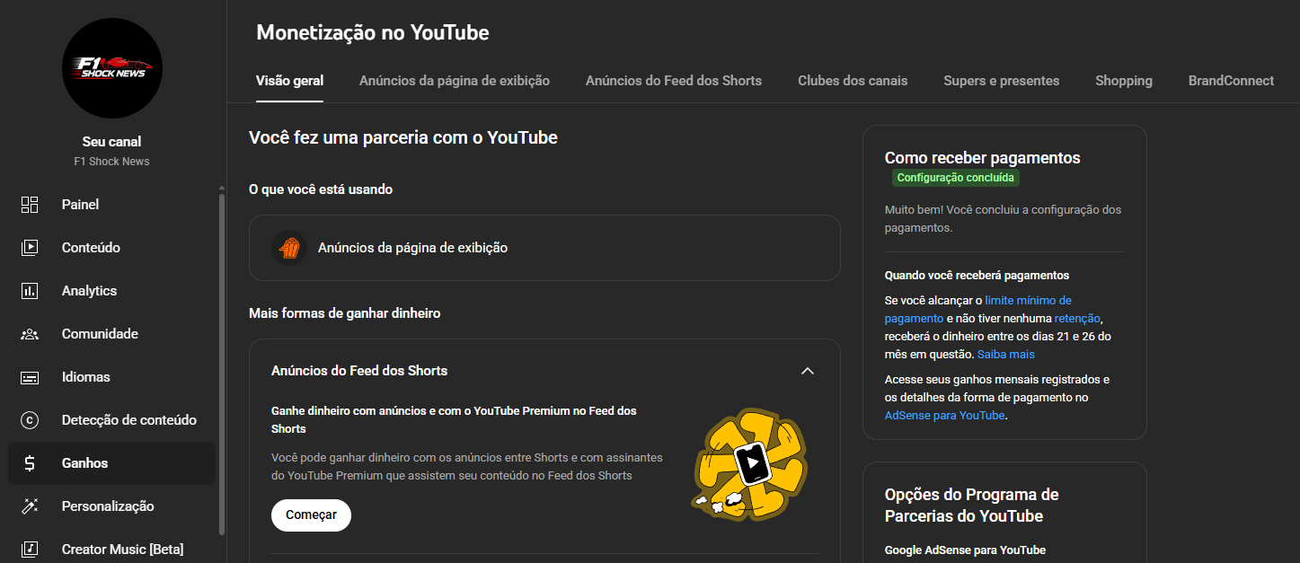Switch to Anúncios da página de exibição tab
This screenshot has width=1300, height=563.
pyautogui.click(x=454, y=81)
